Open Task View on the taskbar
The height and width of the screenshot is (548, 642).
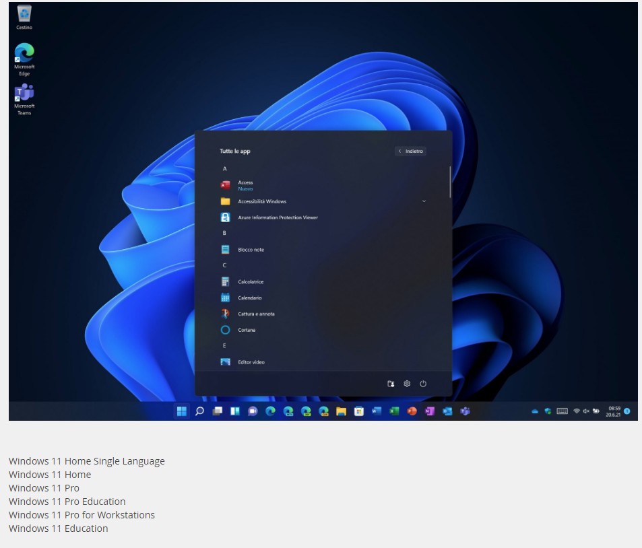click(218, 411)
